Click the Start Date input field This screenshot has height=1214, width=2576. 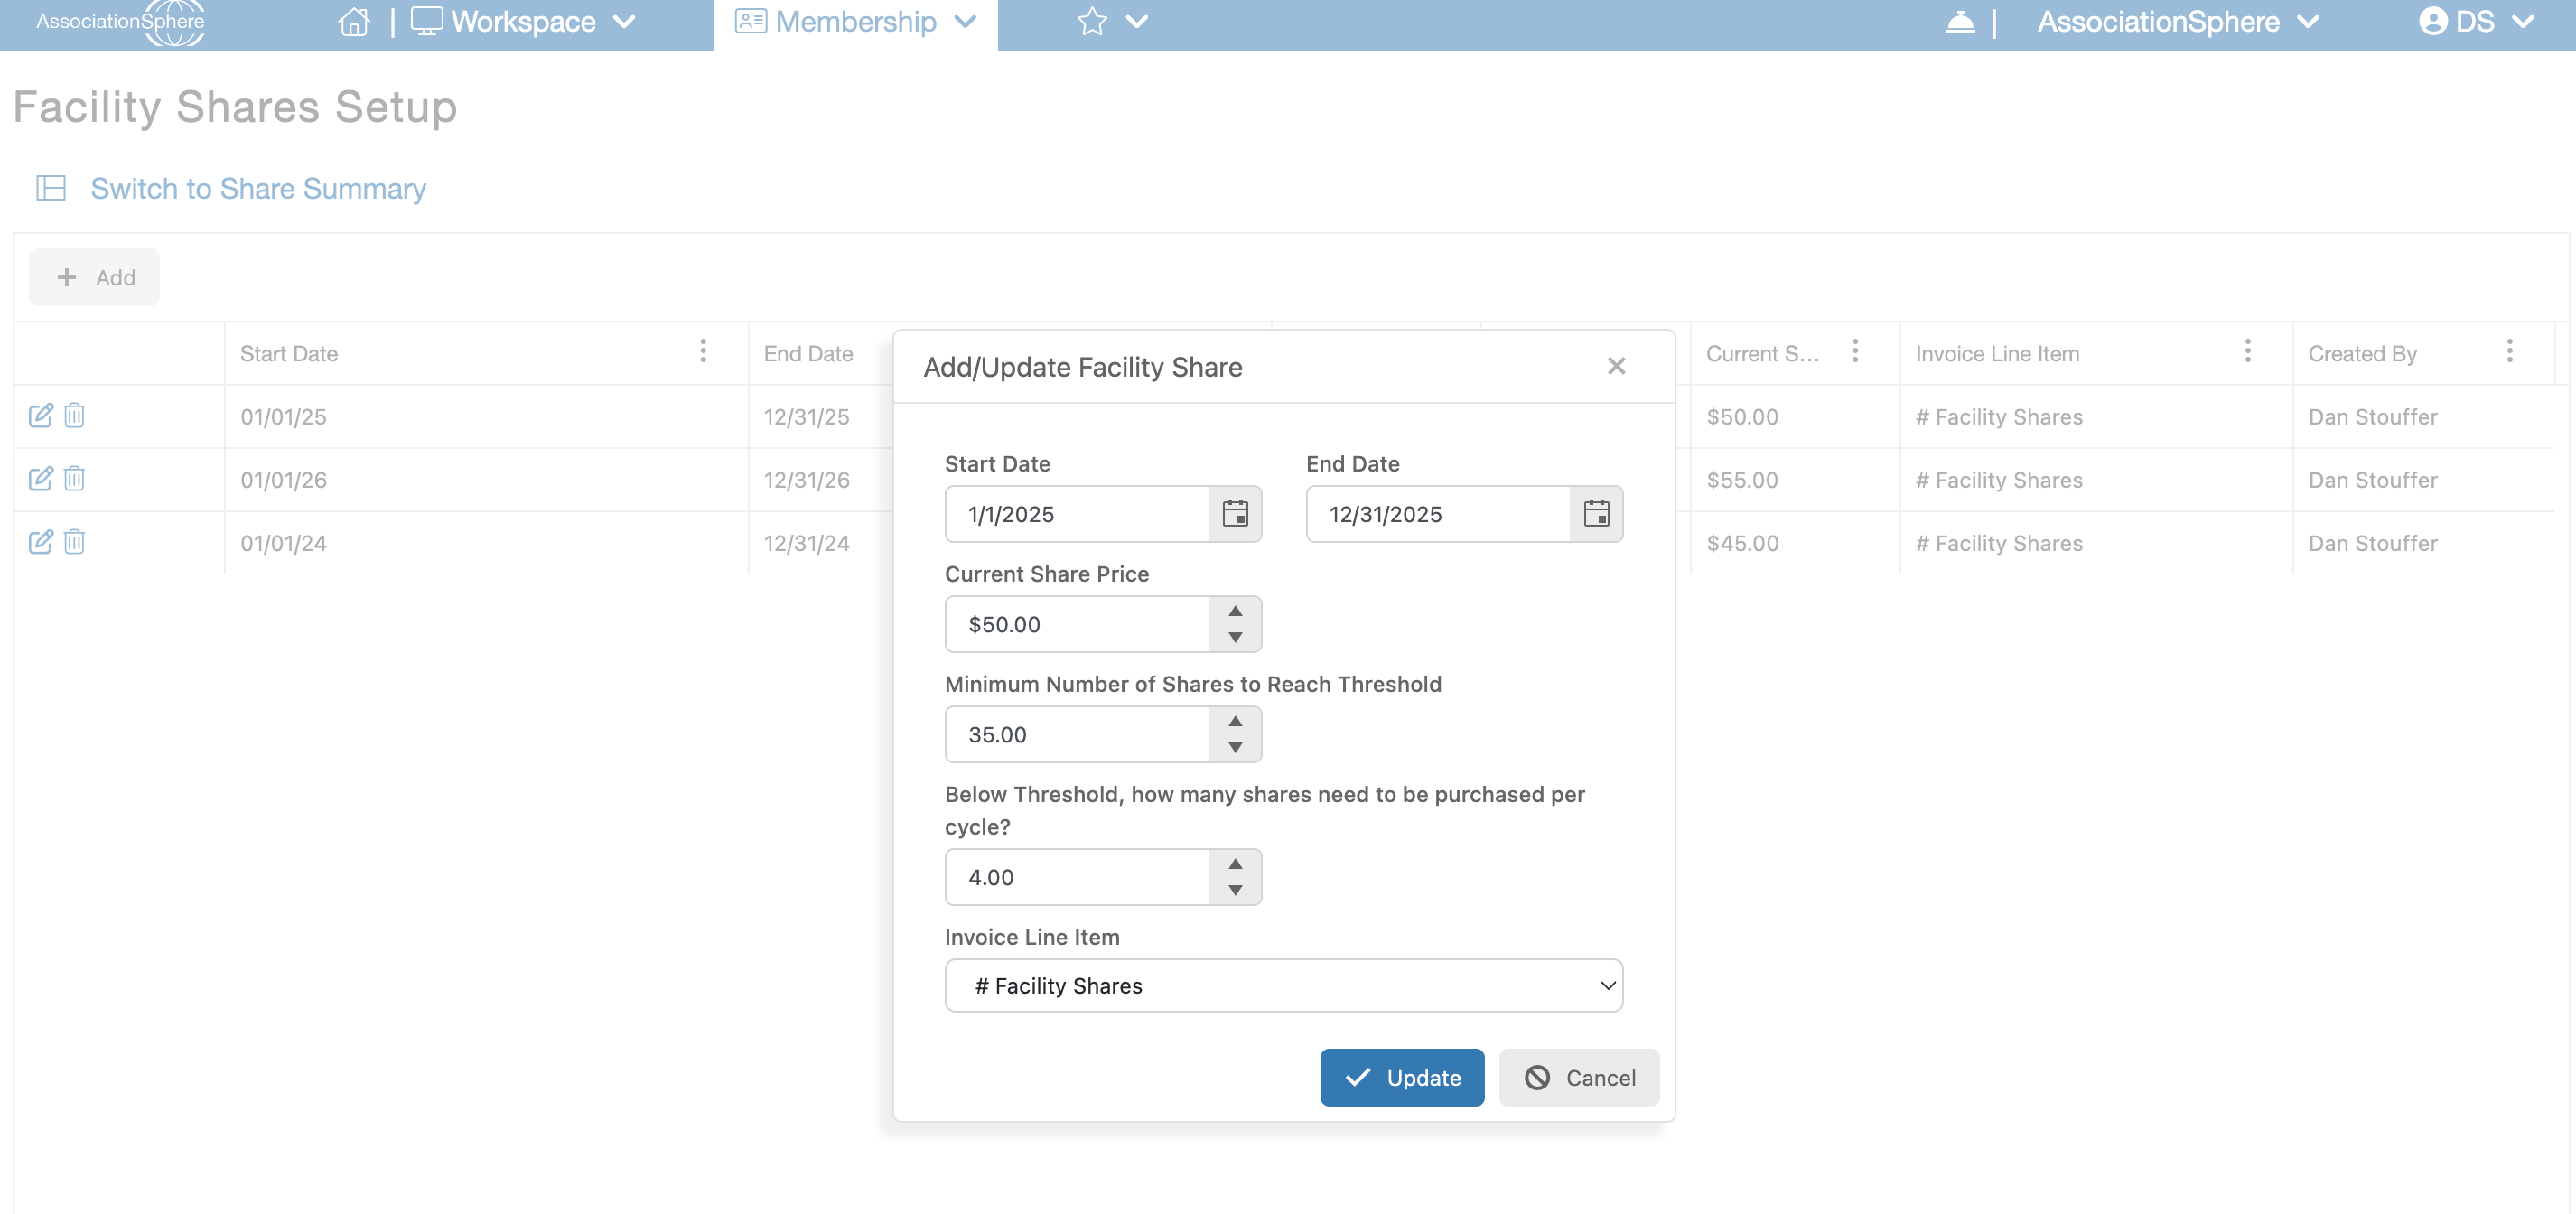pyautogui.click(x=1077, y=514)
